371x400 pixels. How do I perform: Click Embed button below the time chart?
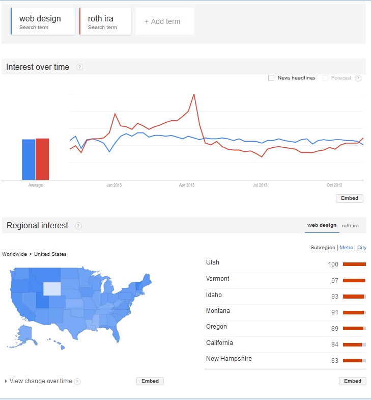pos(349,198)
